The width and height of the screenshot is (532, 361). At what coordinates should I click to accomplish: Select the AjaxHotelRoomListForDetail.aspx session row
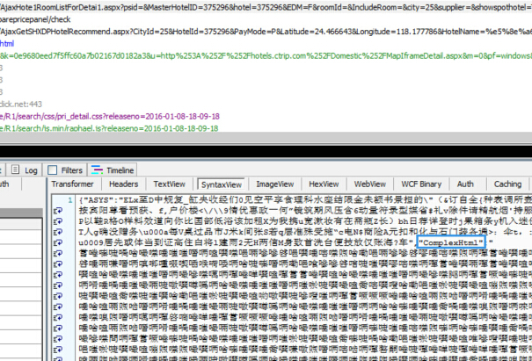coord(266,7)
